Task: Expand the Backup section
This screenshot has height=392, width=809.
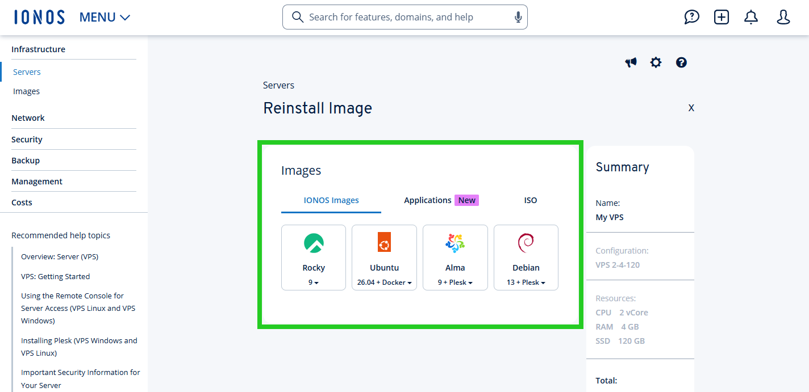Action: [x=26, y=161]
